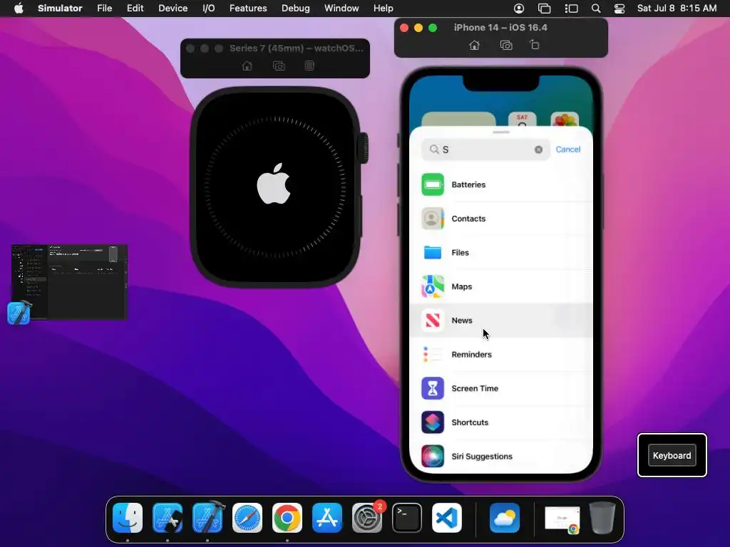
Task: Open Safari from the Dock
Action: click(247, 518)
